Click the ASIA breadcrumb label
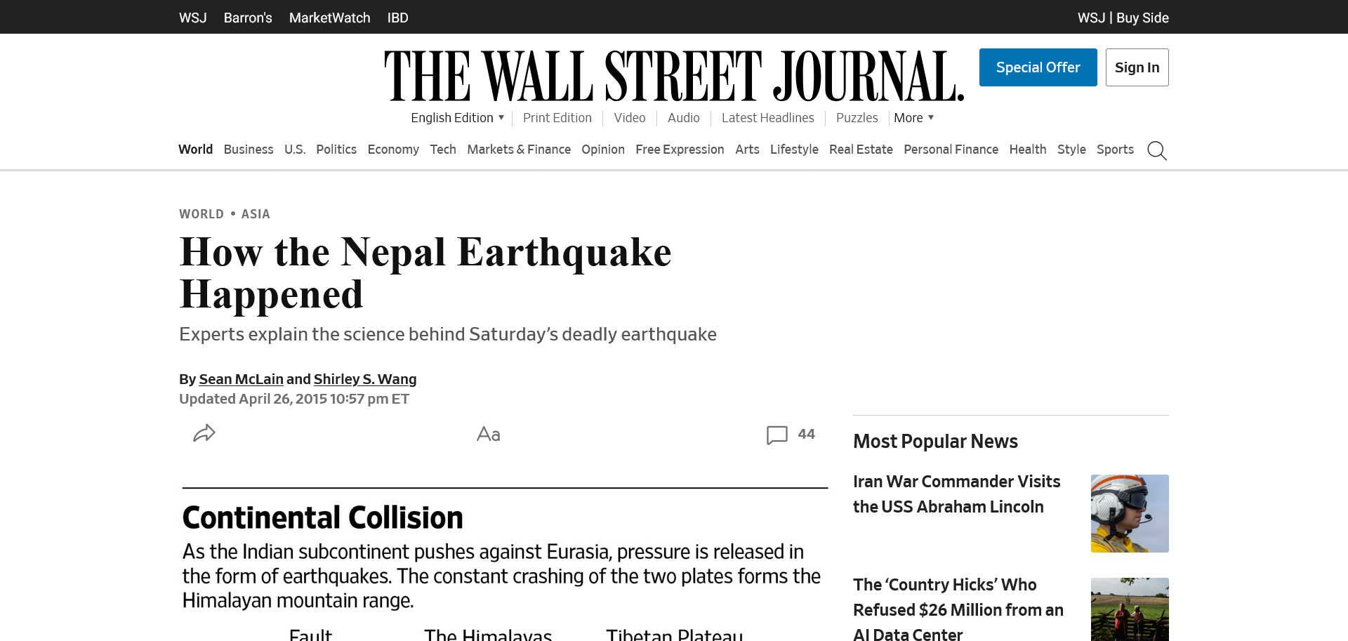 pyautogui.click(x=256, y=214)
